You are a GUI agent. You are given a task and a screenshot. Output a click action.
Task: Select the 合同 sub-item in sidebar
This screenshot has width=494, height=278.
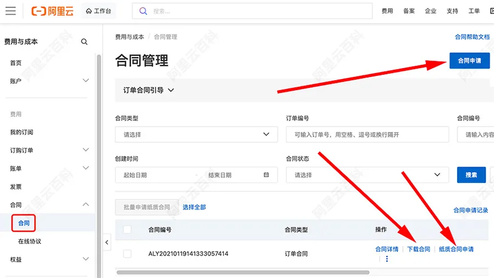(24, 223)
